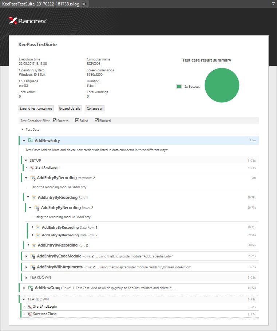Click the Windows 10 64bit text
This screenshot has height=331, width=277.
coord(32,75)
